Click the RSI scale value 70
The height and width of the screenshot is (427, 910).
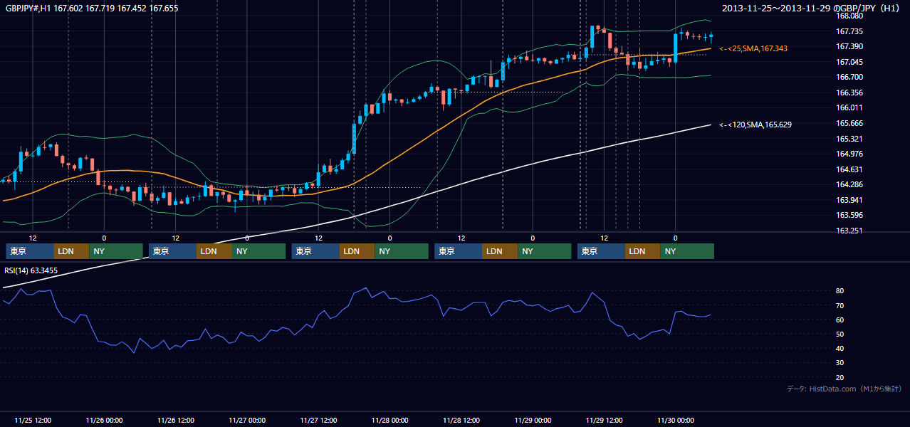tap(840, 305)
